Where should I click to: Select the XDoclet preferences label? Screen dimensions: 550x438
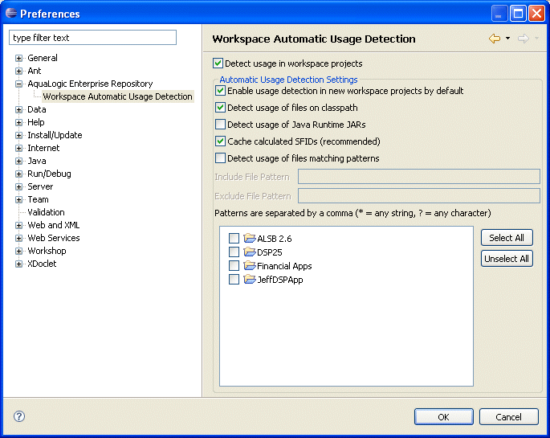point(42,264)
